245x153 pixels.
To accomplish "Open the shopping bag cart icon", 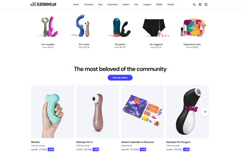I will pos(206,5).
